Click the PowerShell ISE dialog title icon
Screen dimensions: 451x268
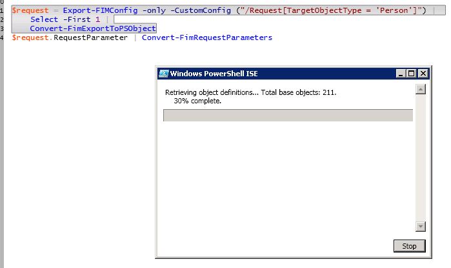point(164,74)
